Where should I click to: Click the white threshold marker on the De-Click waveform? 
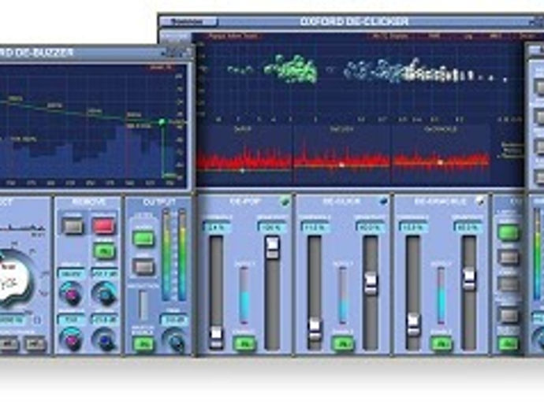coord(341,165)
